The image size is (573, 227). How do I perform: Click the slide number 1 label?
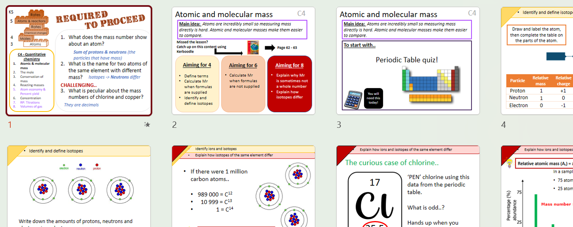10,125
